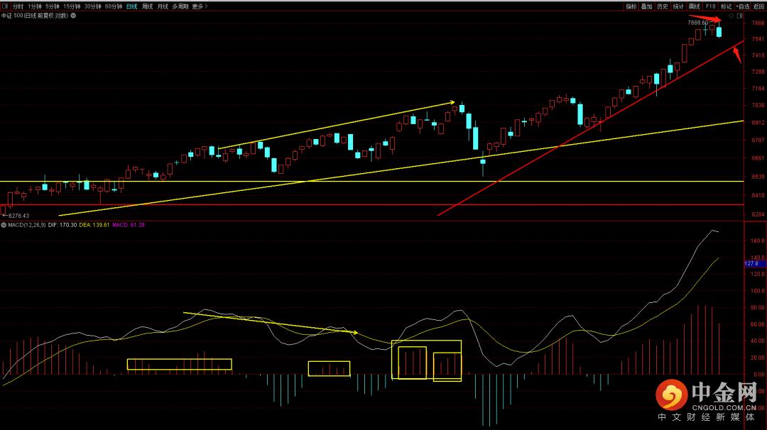Select the 日线 daily tab
This screenshot has height=430, width=767.
click(x=131, y=6)
